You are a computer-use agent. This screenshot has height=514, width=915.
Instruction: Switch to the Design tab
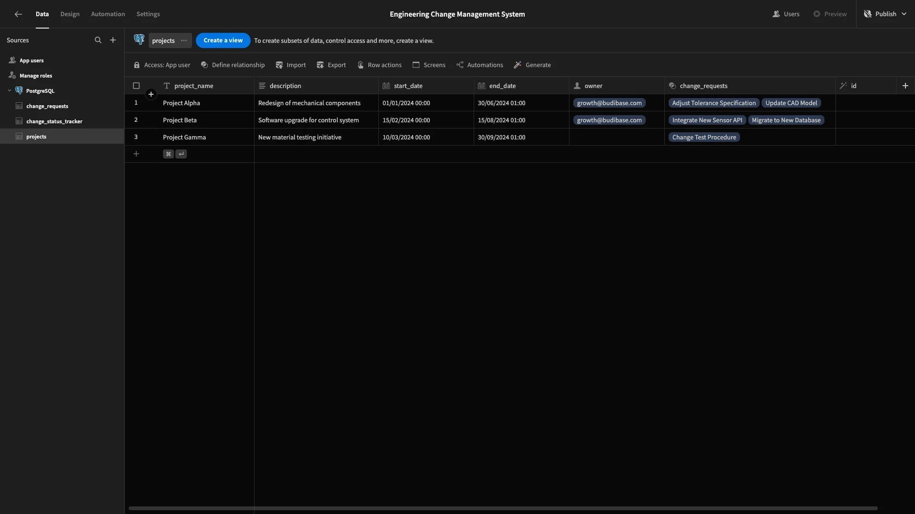point(70,14)
